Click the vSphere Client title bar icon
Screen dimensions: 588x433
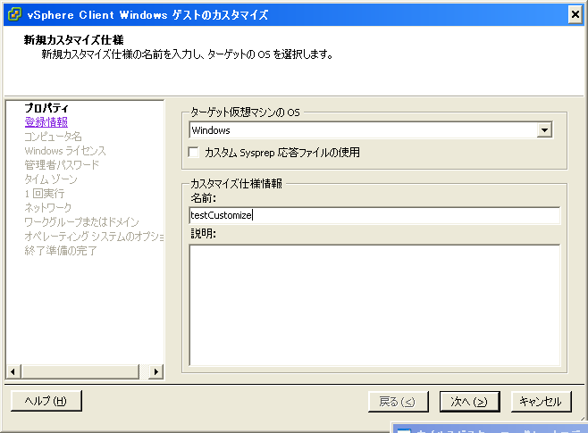tap(14, 14)
